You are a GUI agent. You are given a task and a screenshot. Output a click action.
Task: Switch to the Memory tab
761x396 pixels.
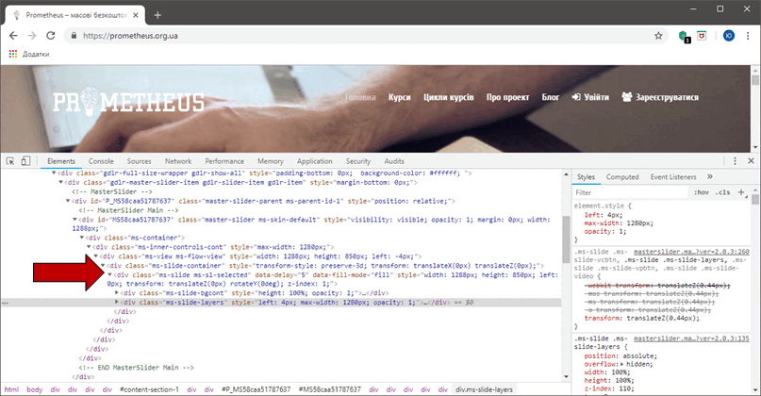[271, 161]
